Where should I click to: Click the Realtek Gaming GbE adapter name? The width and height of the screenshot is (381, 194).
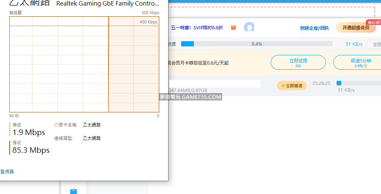(108, 4)
